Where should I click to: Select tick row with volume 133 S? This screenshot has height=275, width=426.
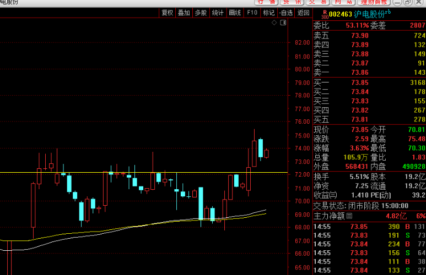[x=369, y=271]
